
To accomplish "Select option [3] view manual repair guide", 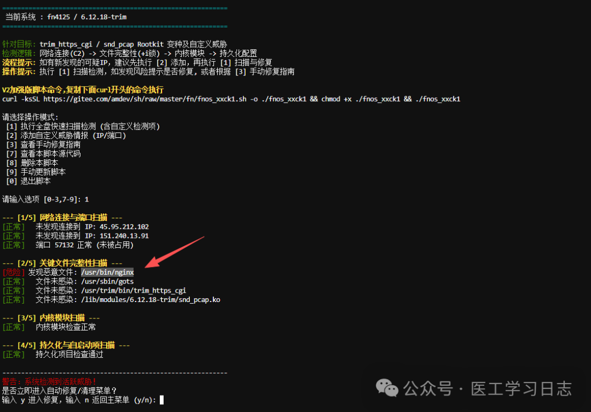I will [x=43, y=145].
